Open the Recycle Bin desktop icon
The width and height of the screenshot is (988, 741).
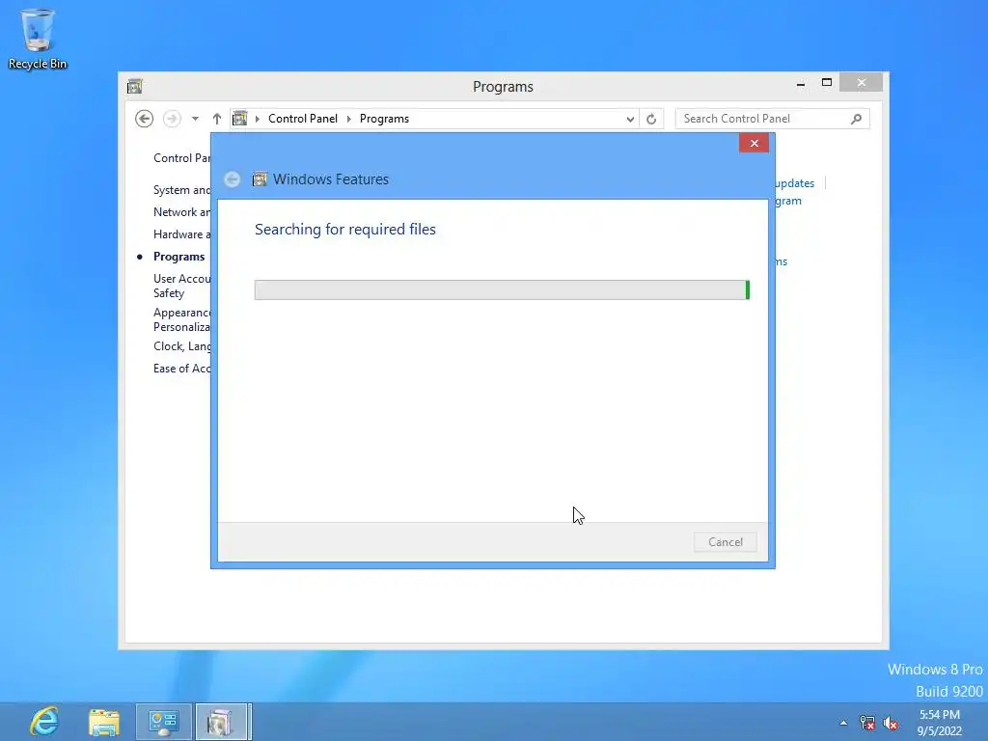pyautogui.click(x=38, y=39)
